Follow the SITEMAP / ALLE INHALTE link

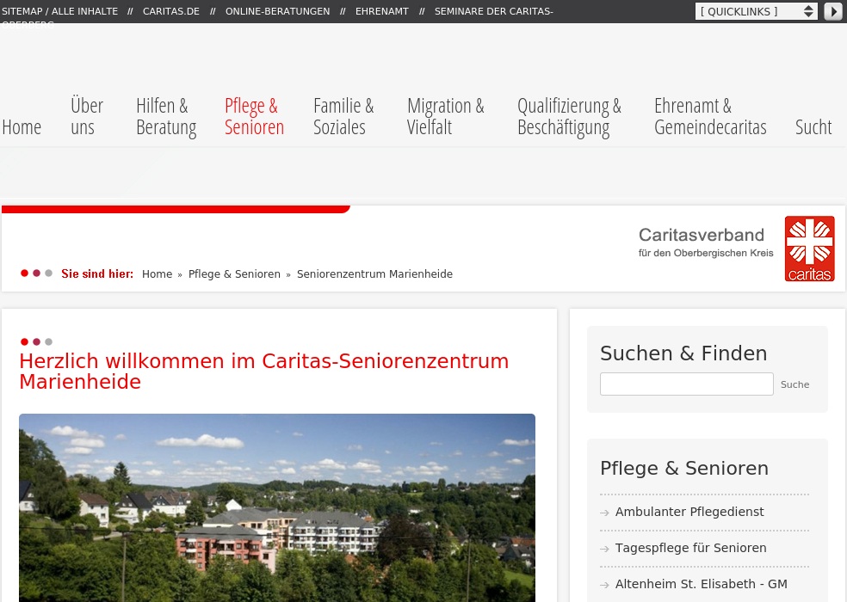tap(59, 11)
